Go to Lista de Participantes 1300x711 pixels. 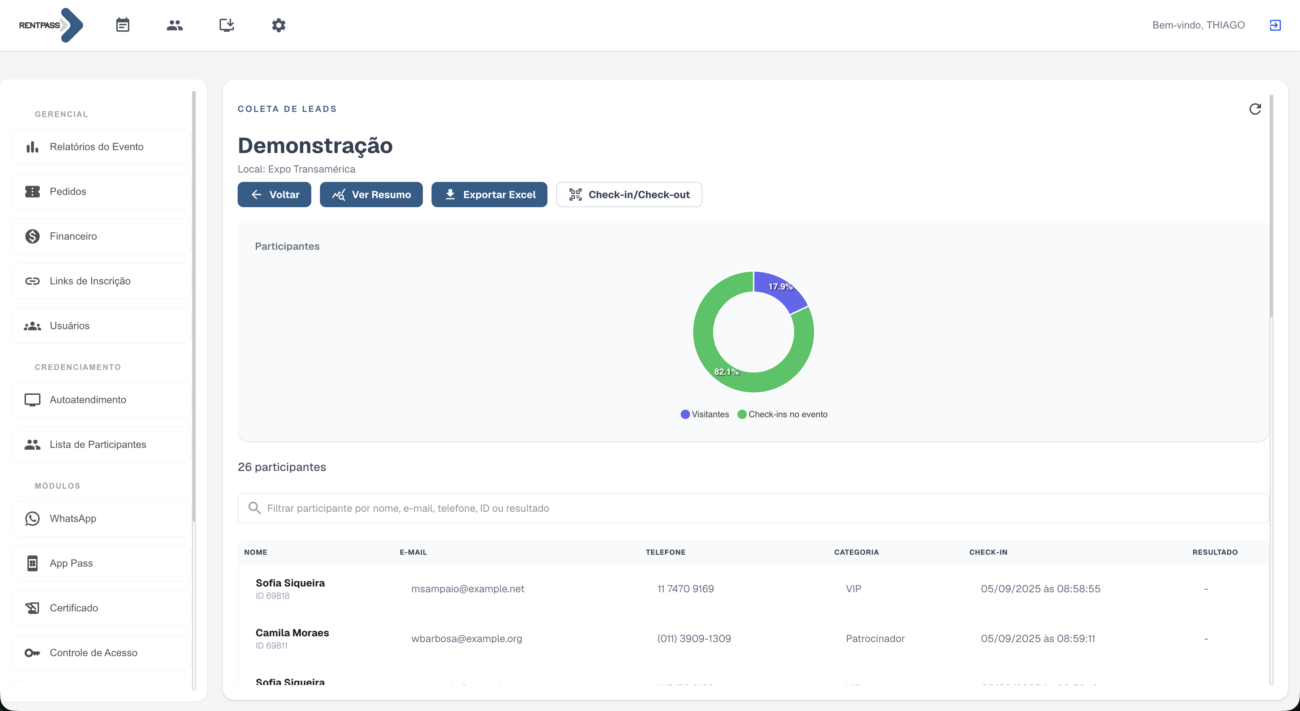pos(101,445)
